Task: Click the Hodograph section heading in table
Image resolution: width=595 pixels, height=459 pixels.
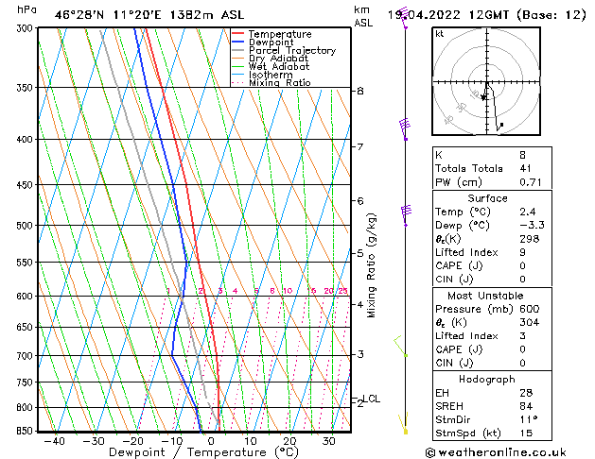Action: pyautogui.click(x=487, y=379)
